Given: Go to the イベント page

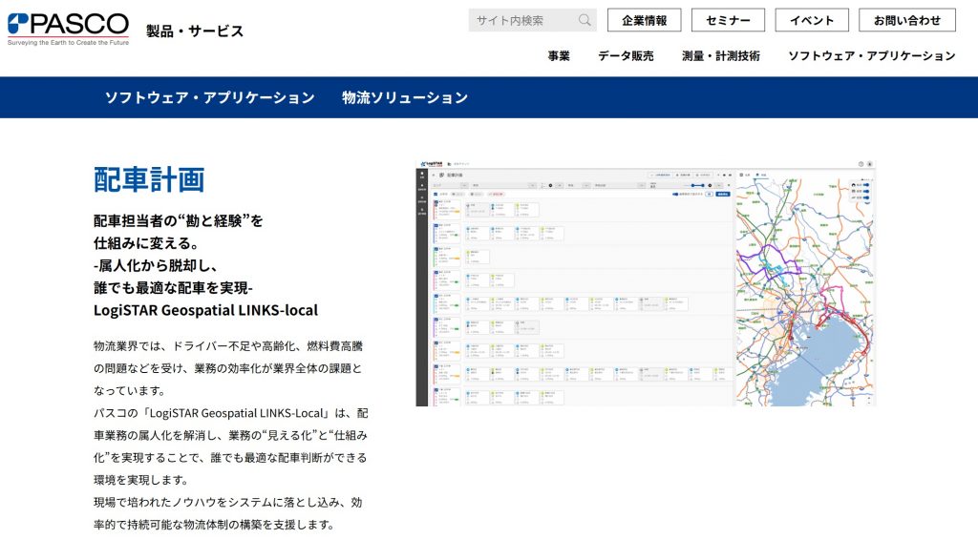Looking at the screenshot, I should tap(811, 20).
